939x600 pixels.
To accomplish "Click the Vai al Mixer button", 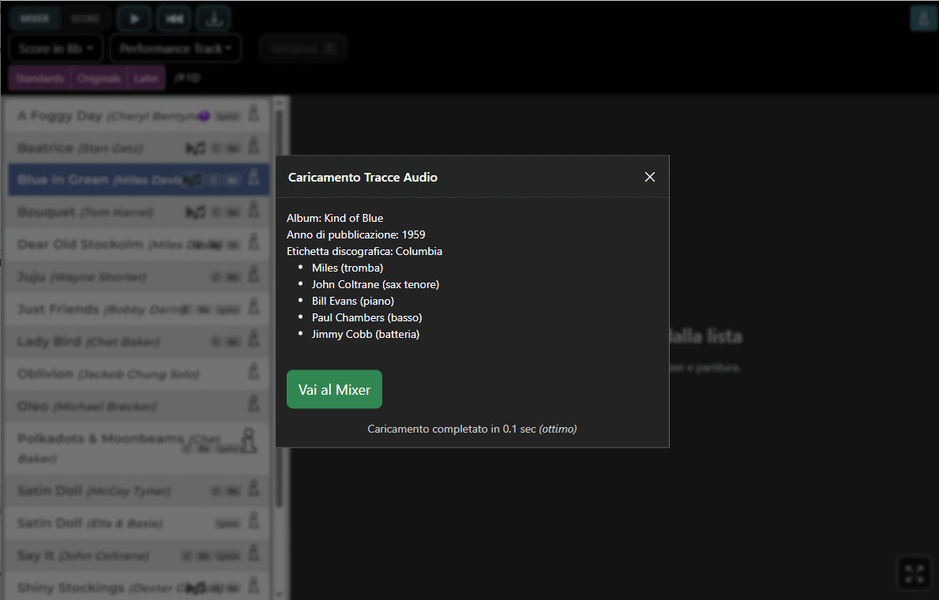I will tap(334, 389).
